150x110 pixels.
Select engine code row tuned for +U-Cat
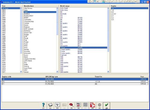pos(75,82)
